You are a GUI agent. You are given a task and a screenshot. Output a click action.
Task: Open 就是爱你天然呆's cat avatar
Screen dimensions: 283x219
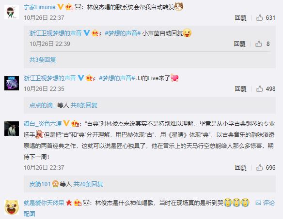coord(12,207)
